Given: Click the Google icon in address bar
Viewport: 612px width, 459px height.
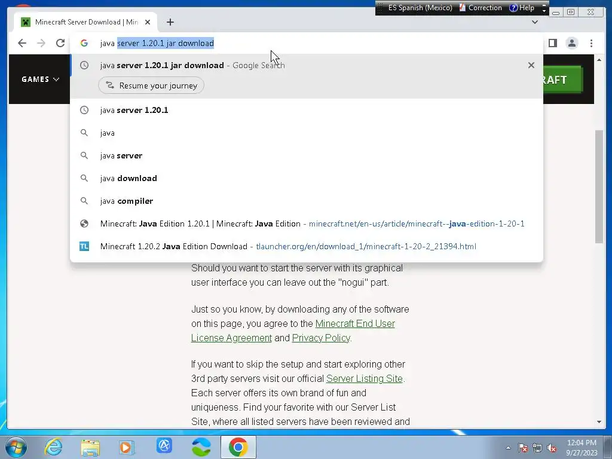Looking at the screenshot, I should click(84, 43).
